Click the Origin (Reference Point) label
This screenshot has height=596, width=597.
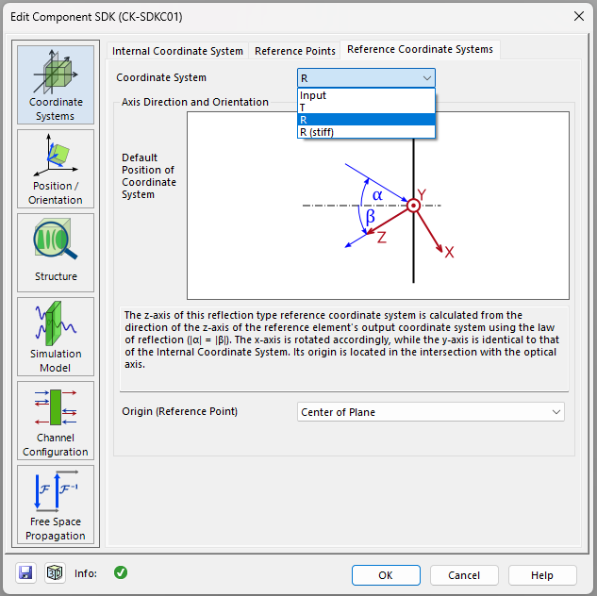[x=180, y=411]
